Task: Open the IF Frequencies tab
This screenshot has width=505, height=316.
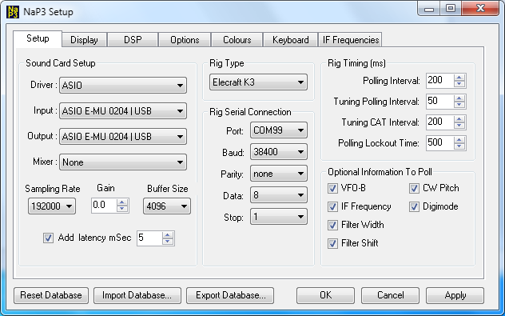Action: (x=350, y=40)
